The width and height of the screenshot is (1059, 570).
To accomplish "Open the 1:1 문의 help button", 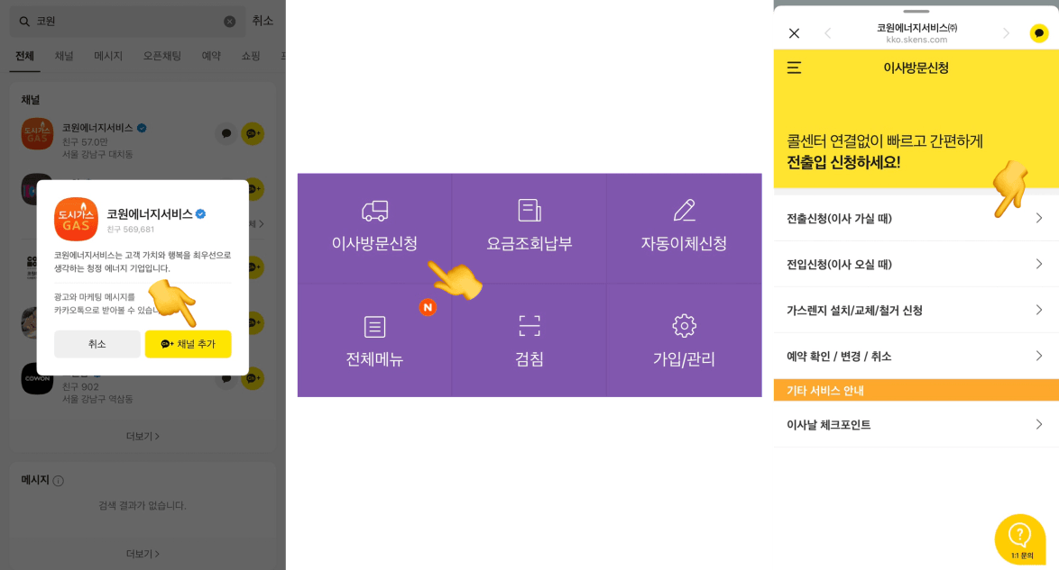I will [x=1020, y=539].
